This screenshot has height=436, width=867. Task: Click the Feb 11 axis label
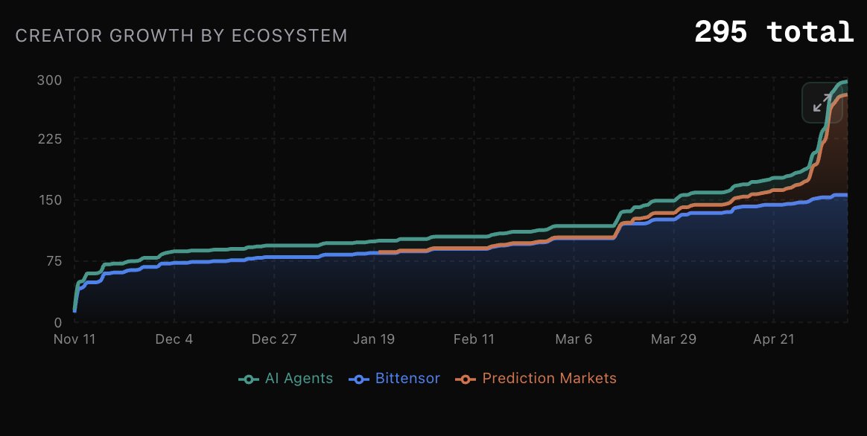(x=474, y=339)
